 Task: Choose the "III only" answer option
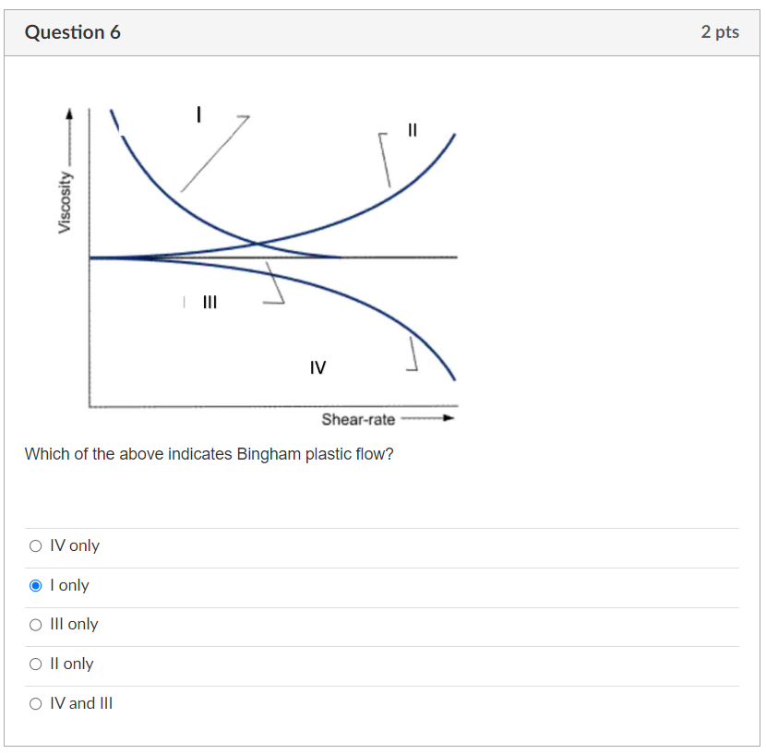point(35,624)
